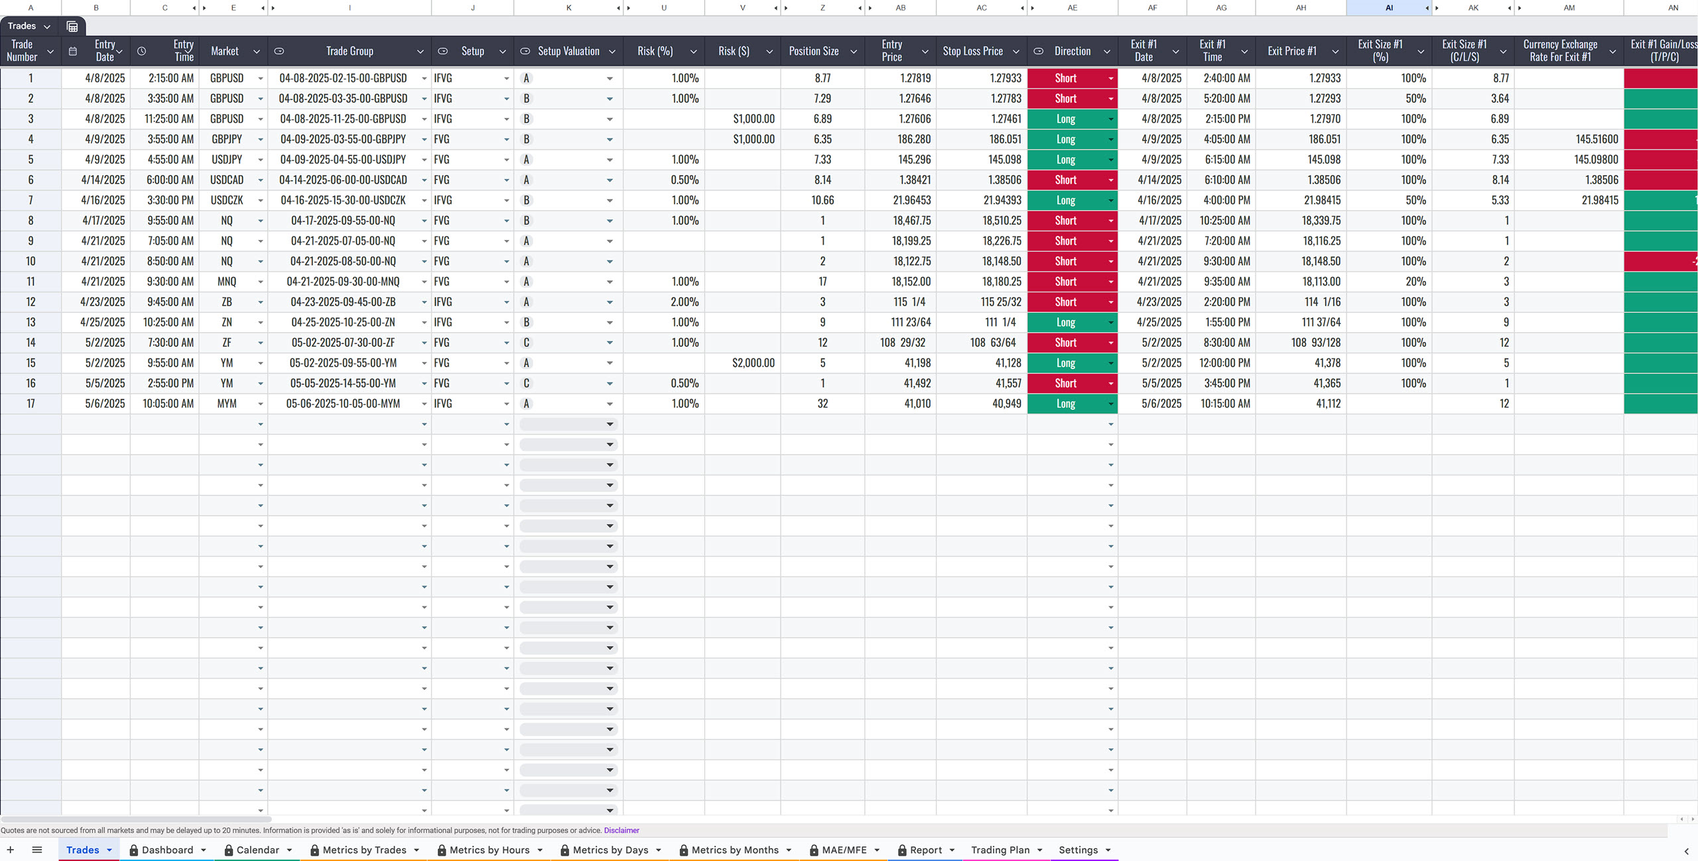Click the chip icon in Direction header
The width and height of the screenshot is (1698, 861).
click(1039, 51)
